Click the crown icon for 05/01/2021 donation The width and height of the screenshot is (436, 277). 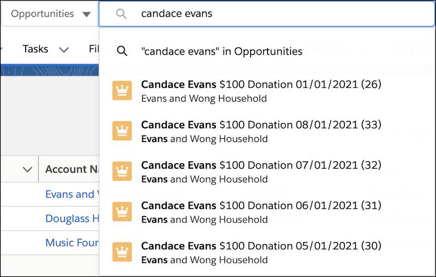(122, 252)
